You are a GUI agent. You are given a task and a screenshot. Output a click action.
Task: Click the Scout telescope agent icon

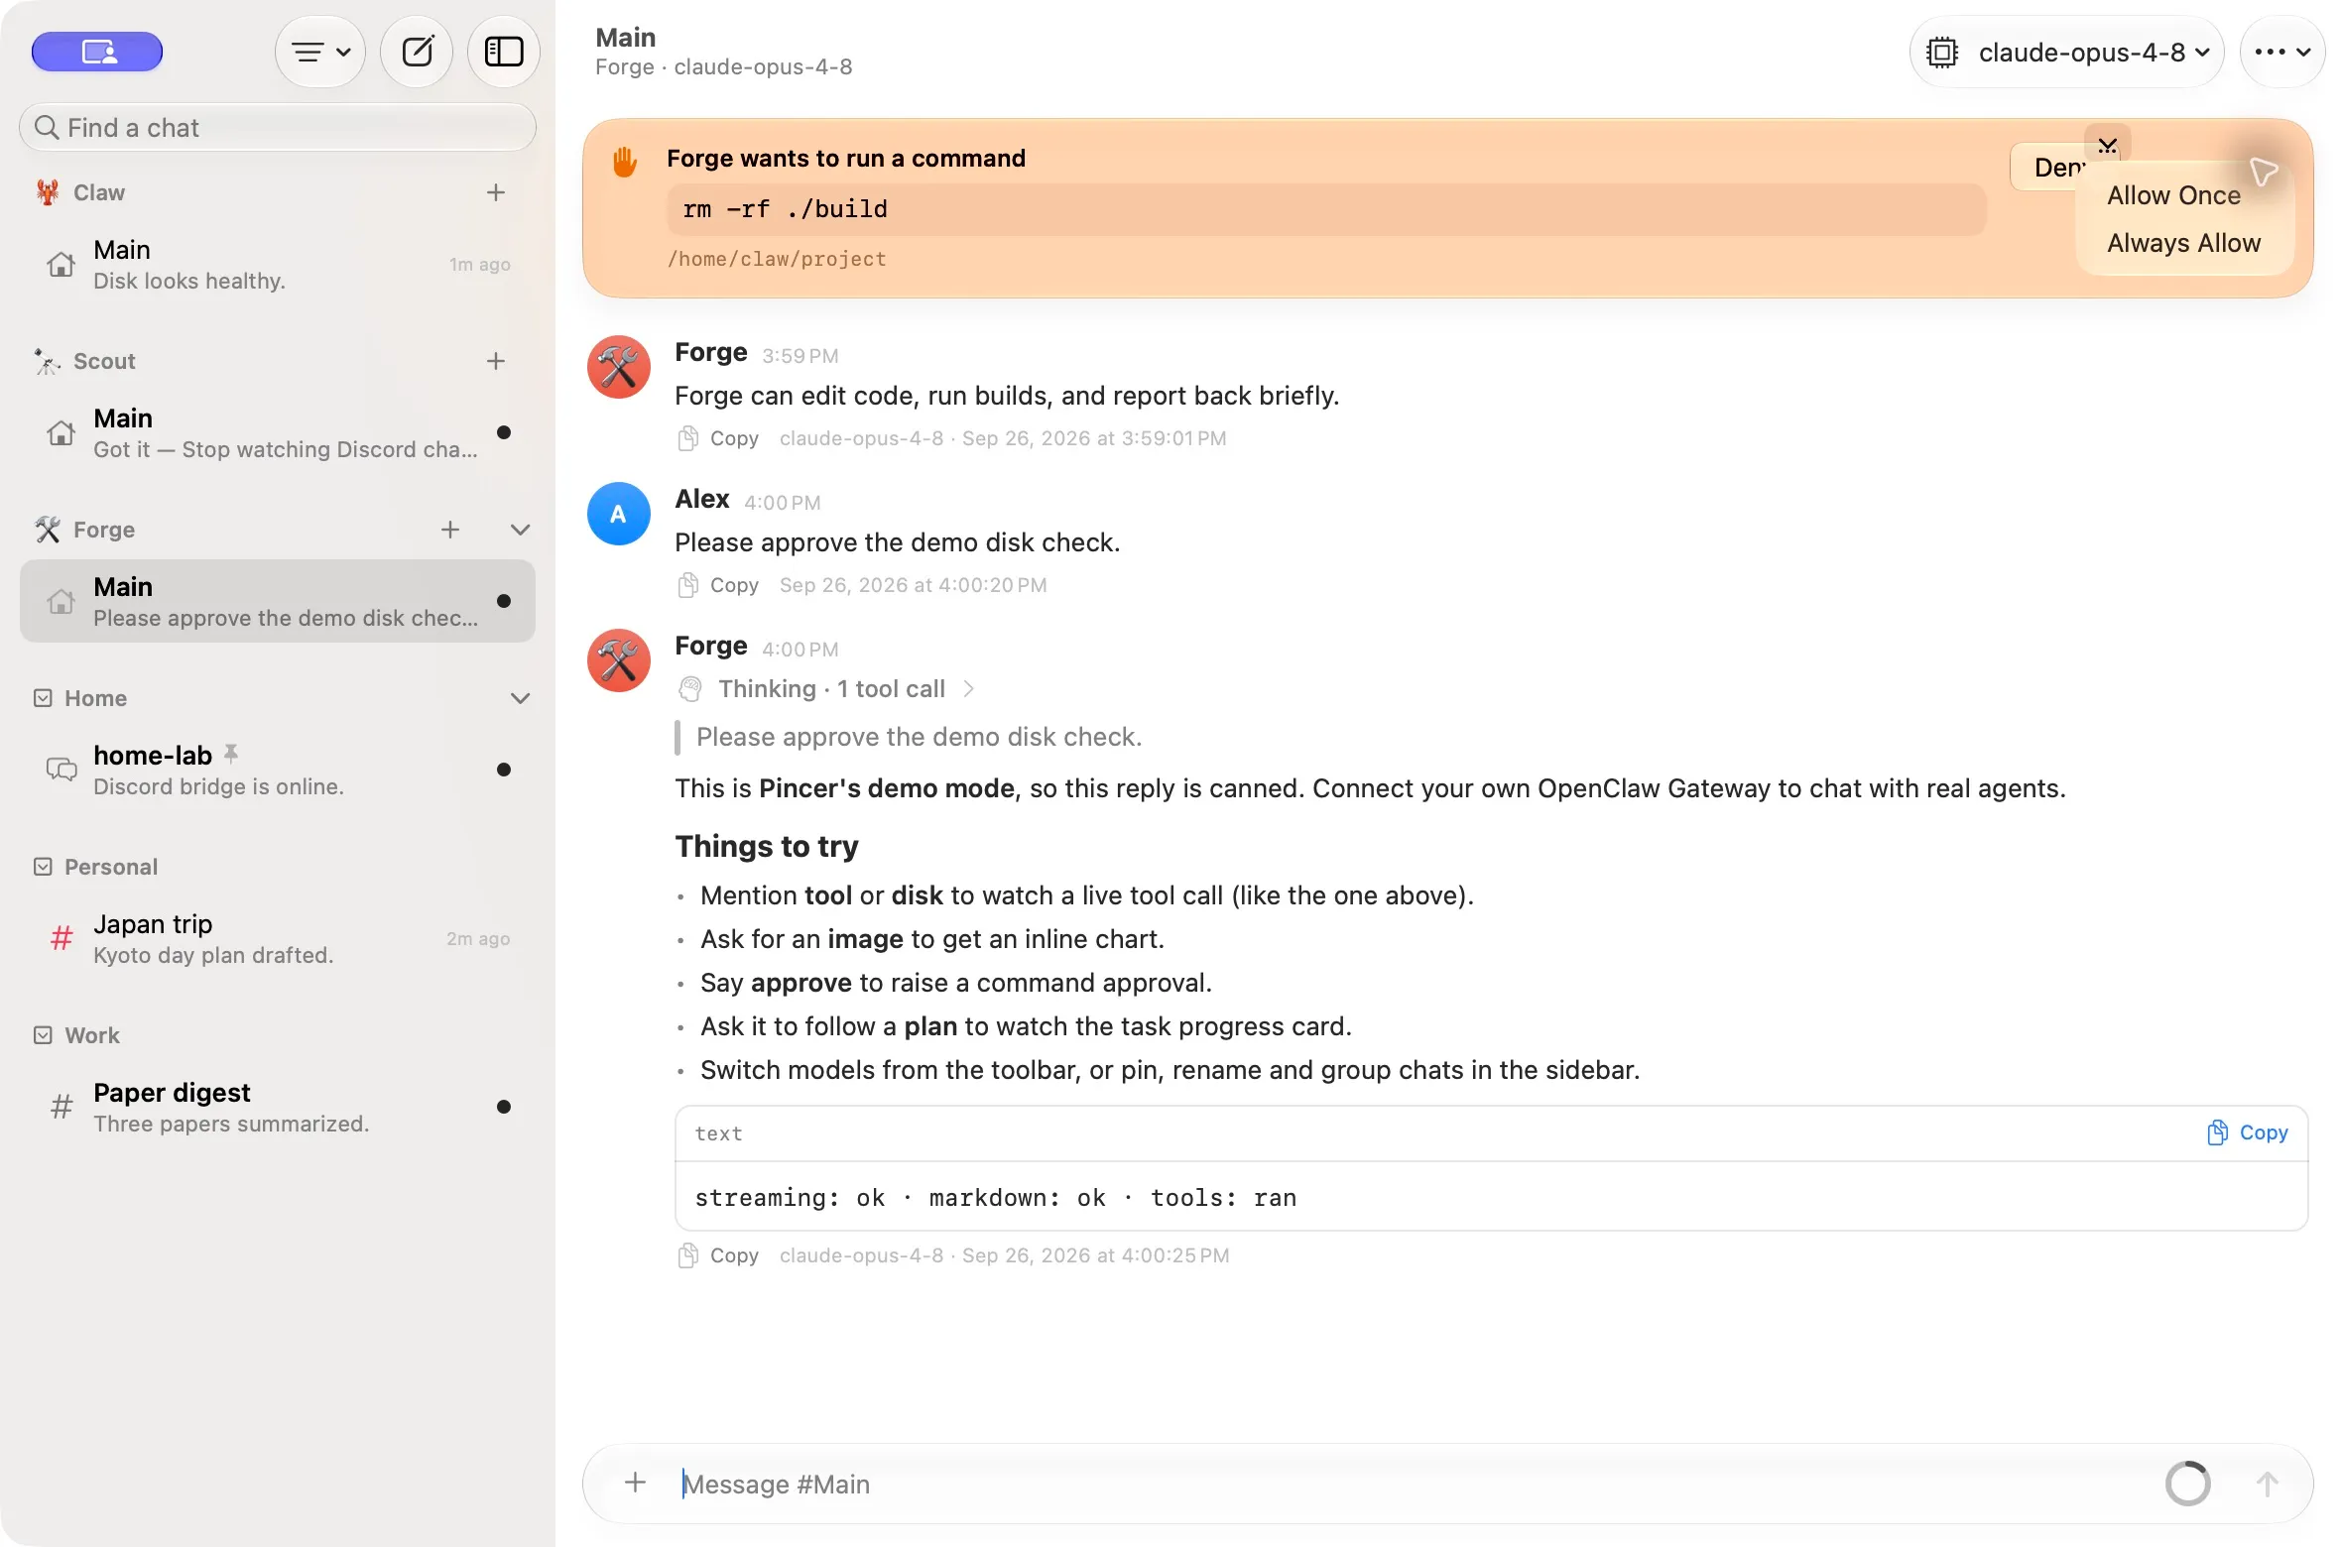tap(47, 361)
